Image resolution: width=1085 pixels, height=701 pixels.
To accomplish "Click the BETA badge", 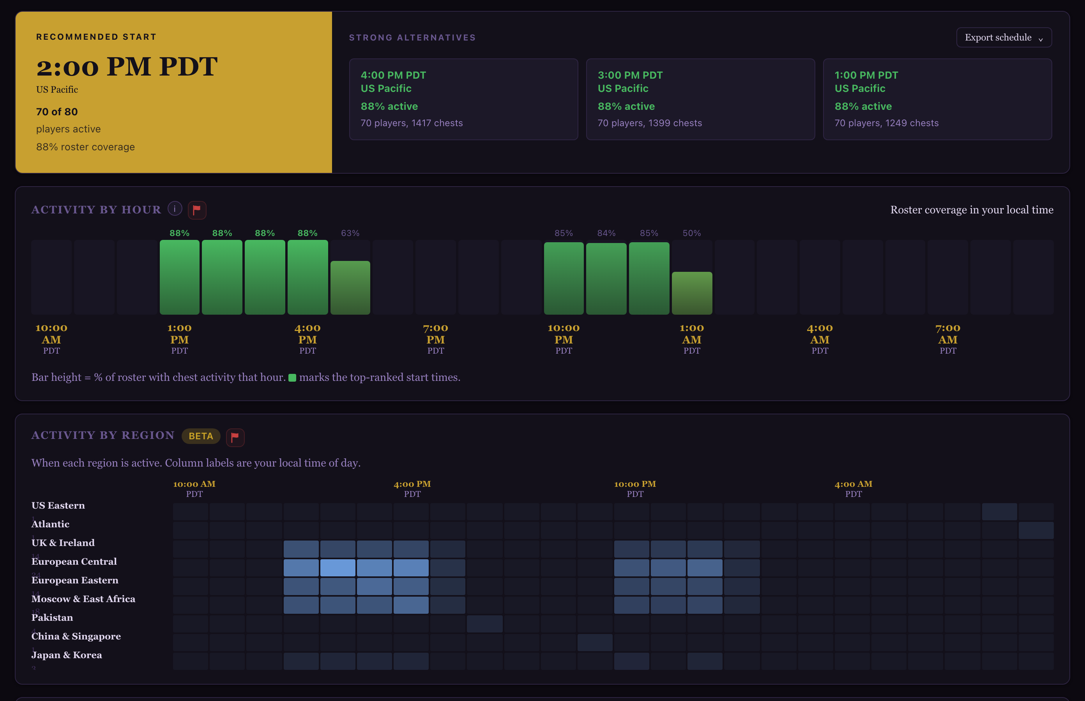I will pos(201,436).
